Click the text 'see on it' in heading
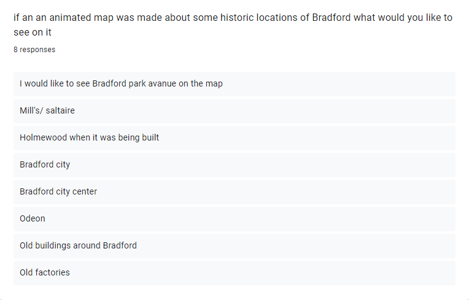The width and height of the screenshot is (469, 300). tap(33, 33)
